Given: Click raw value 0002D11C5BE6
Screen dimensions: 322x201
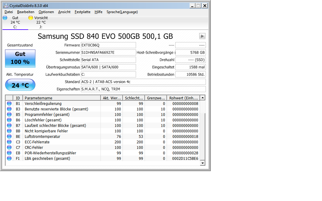Looking at the screenshot, I should pyautogui.click(x=185, y=159).
